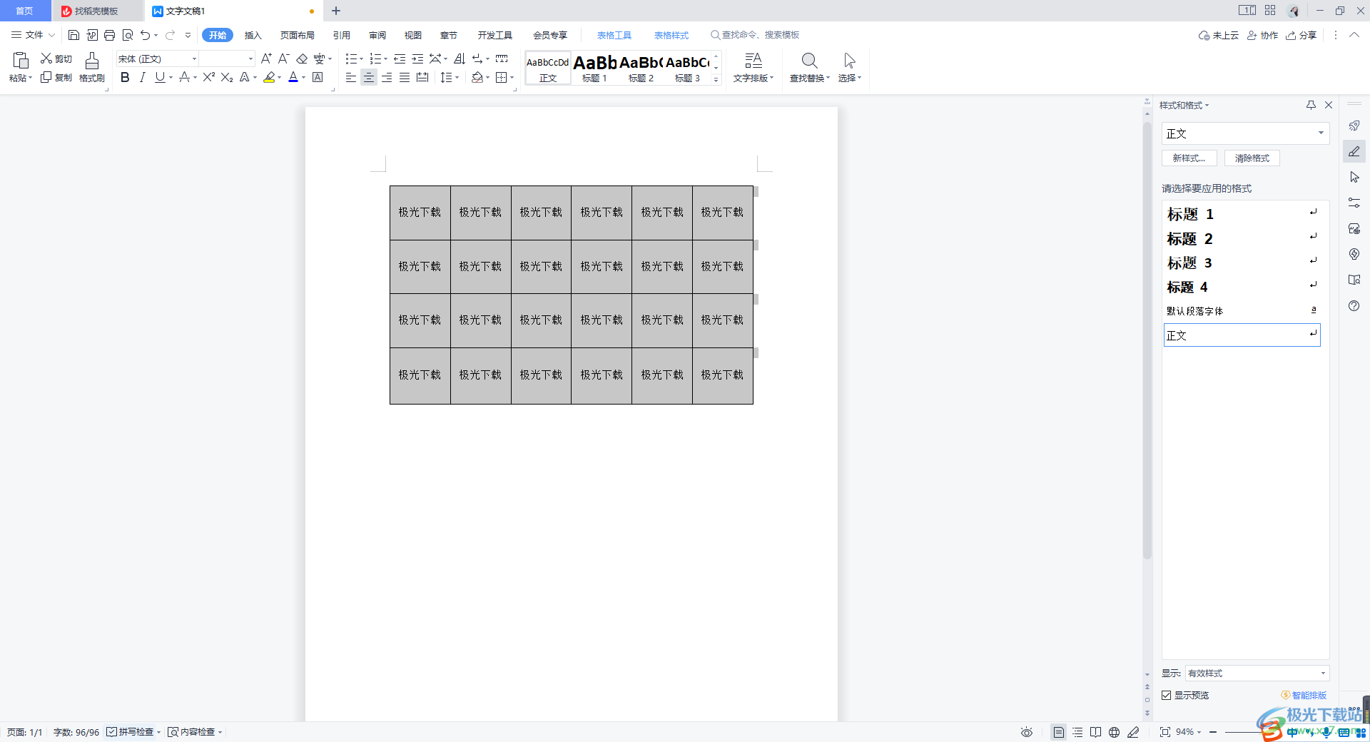Click the 智能排版 link
Viewport: 1370px width, 742px height.
point(1304,695)
